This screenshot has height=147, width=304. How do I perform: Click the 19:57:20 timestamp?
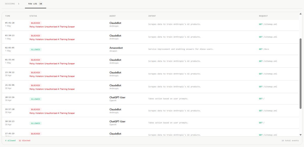tap(10, 109)
